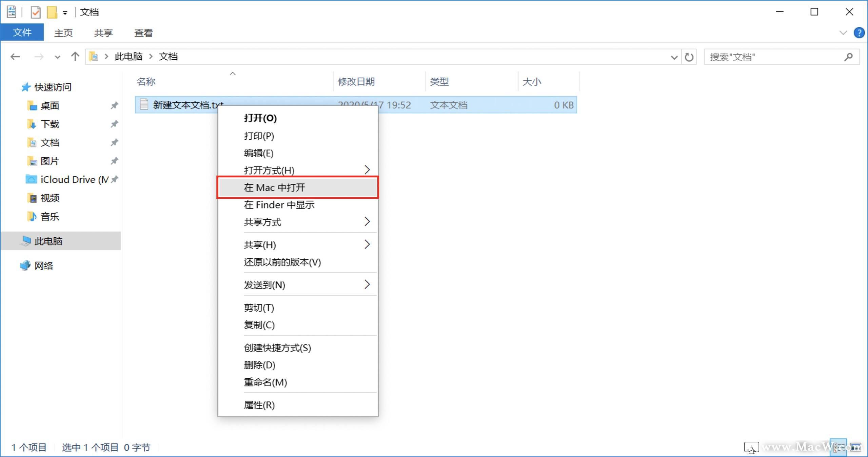Click the back navigation arrow
This screenshot has width=868, height=457.
point(15,57)
